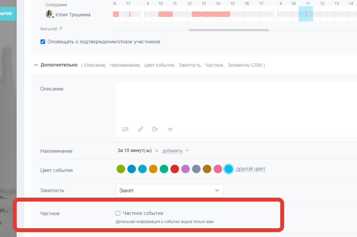Click the insert video icon
357x237 pixels.
point(155,129)
